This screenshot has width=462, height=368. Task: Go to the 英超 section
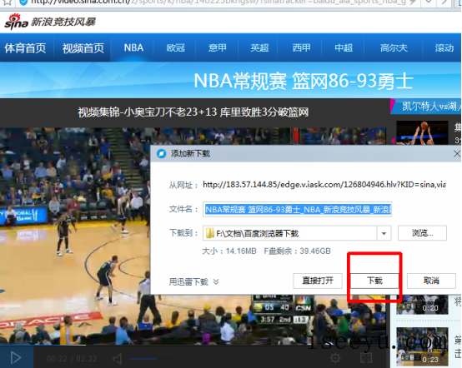(x=259, y=47)
